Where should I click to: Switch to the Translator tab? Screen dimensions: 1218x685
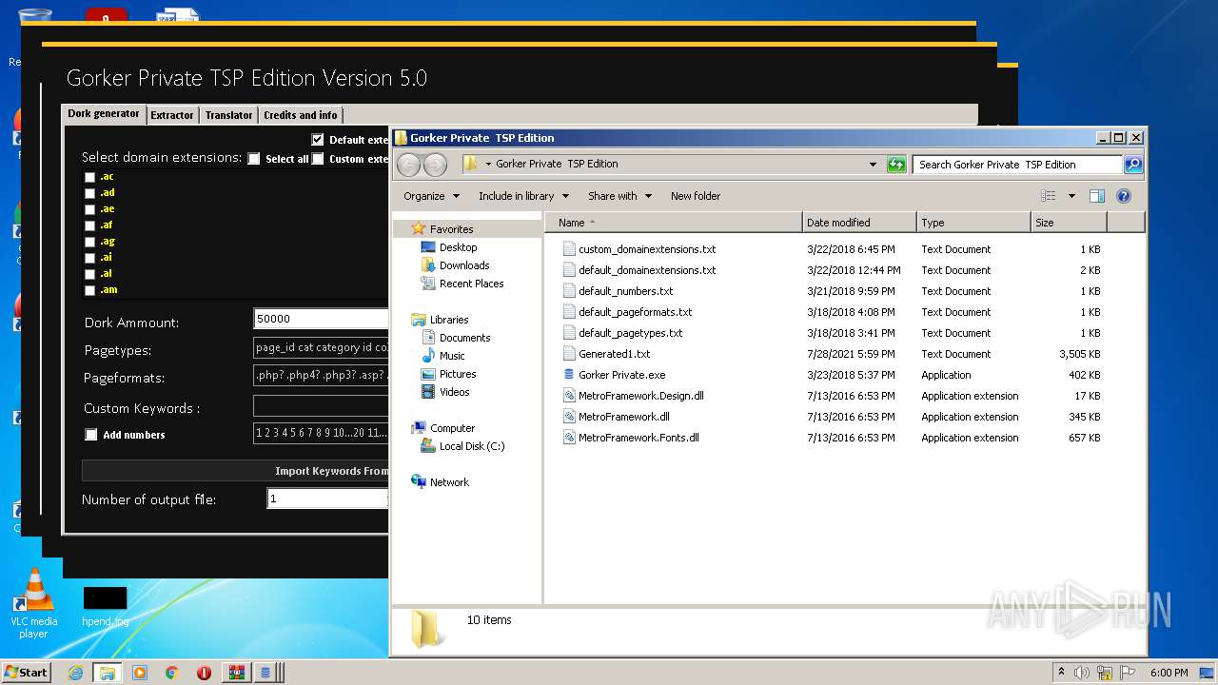[229, 115]
